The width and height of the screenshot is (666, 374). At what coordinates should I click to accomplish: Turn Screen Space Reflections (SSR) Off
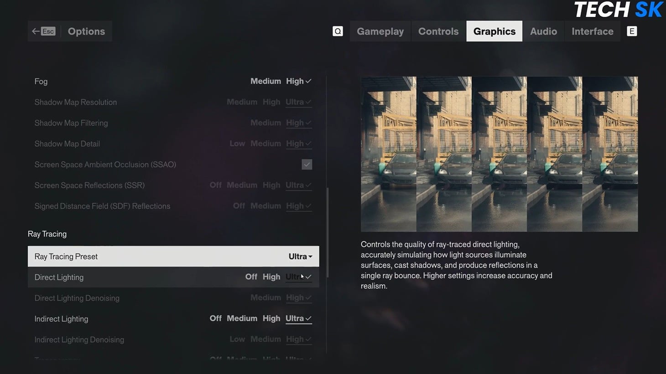(215, 185)
